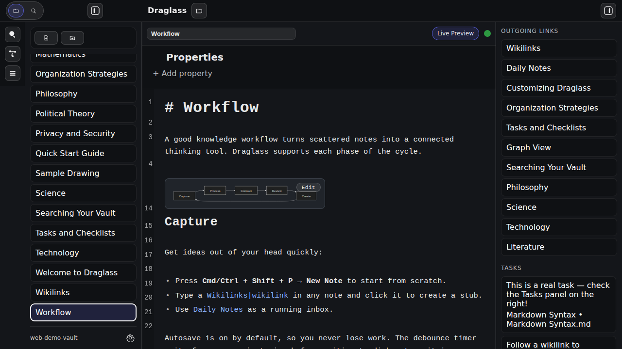Screen dimensions: 622x349
Task: Click Edit on the embedded drawing
Action: tap(309, 187)
